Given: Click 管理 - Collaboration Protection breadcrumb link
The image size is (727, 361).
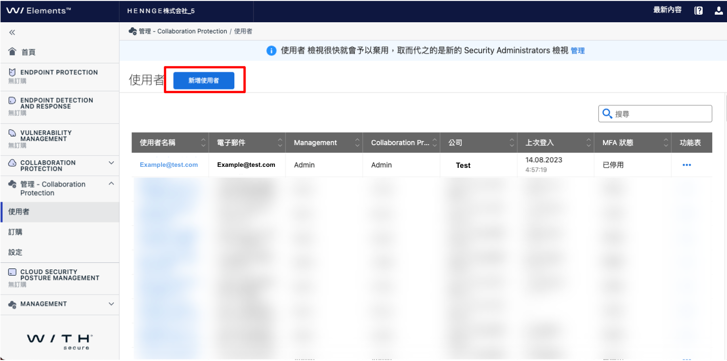Looking at the screenshot, I should tap(183, 31).
